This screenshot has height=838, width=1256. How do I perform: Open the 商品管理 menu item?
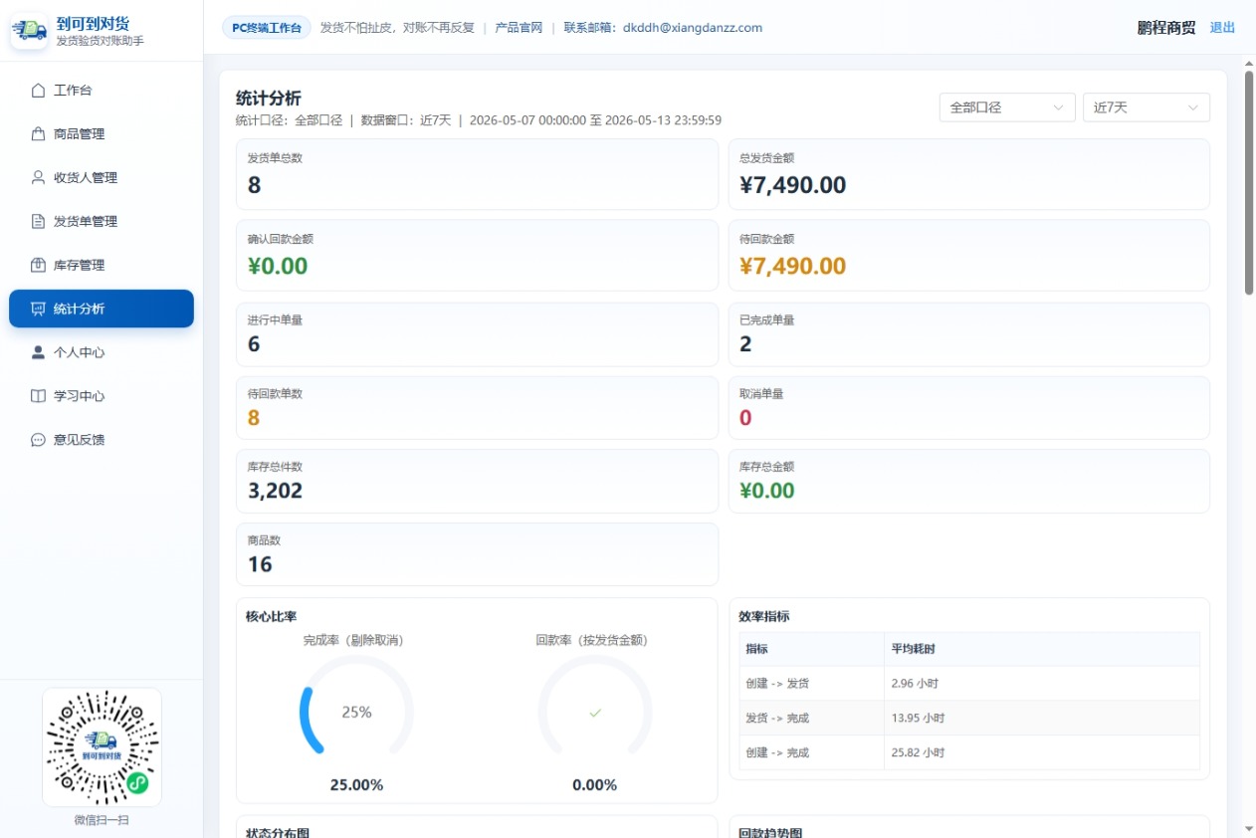(x=102, y=134)
